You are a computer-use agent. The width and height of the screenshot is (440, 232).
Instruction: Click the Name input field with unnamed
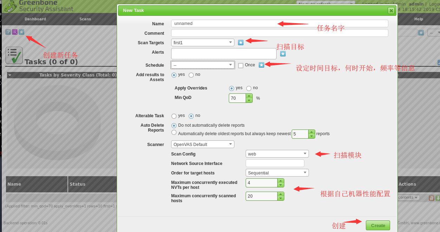pos(280,24)
